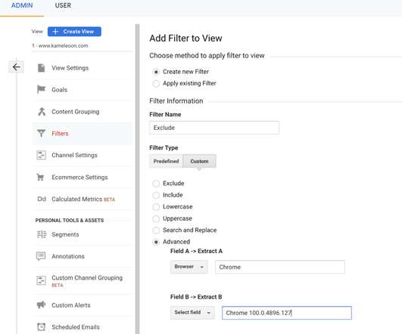Open View Settings document icon

coord(42,68)
